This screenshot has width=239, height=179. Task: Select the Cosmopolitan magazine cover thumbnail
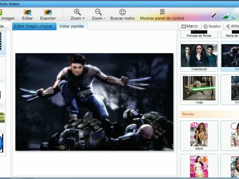pyautogui.click(x=199, y=166)
